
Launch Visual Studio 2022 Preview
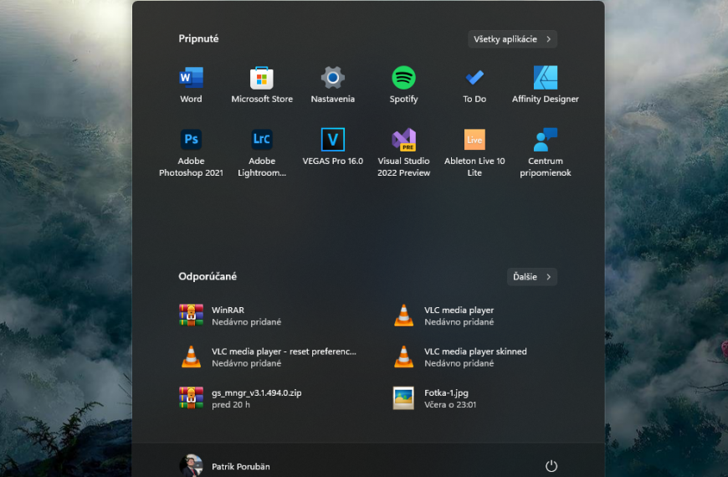403,140
